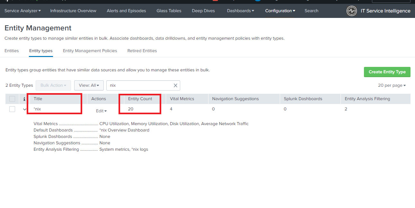Open the Edit dropdown for *nix
415x208 pixels.
101,111
